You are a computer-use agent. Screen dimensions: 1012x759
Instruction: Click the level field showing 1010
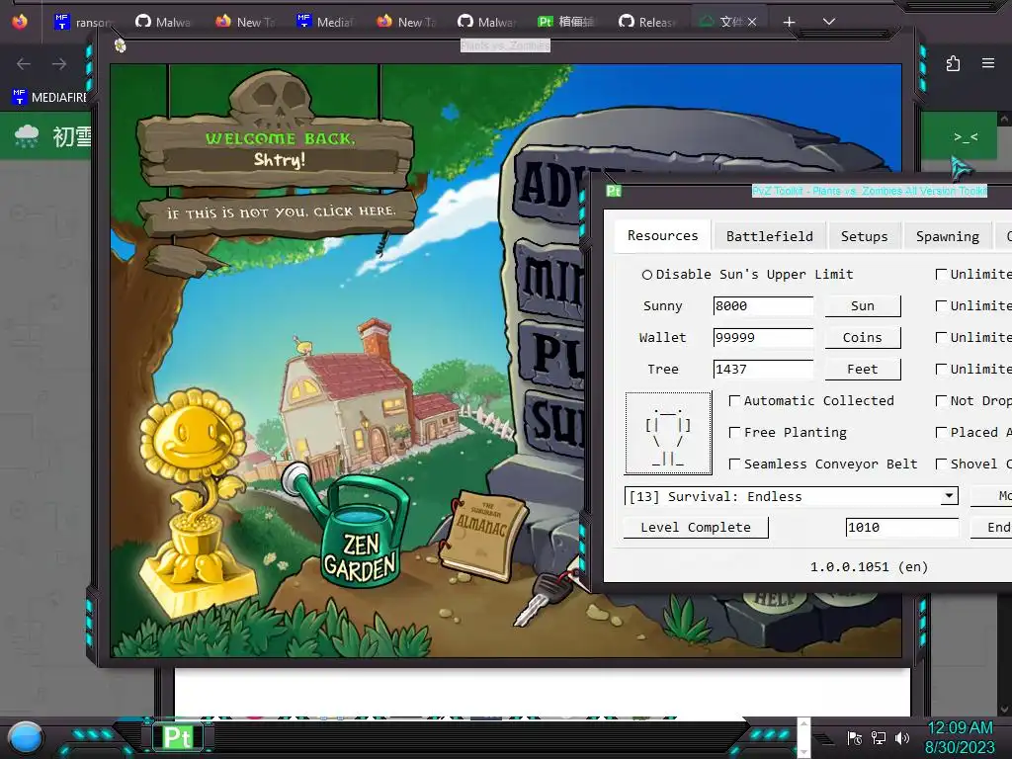901,528
